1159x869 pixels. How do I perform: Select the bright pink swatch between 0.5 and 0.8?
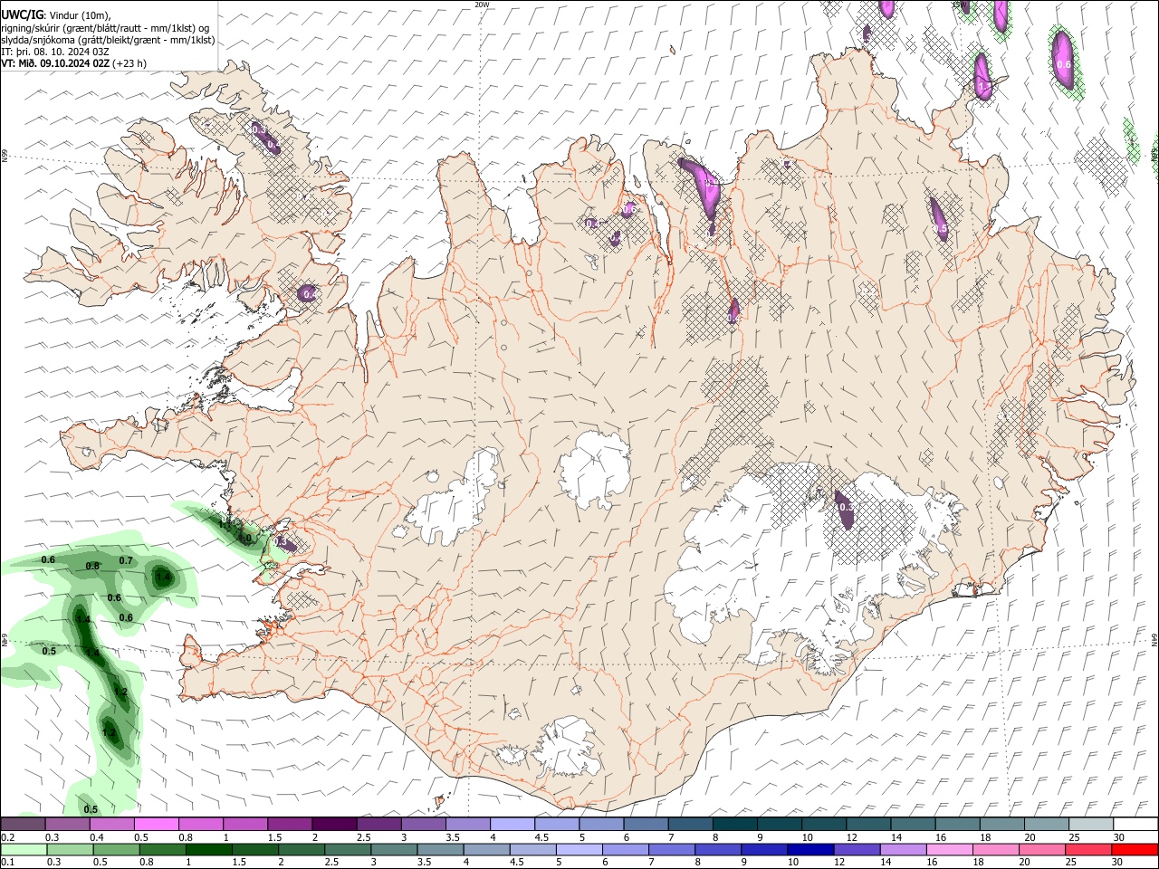click(x=156, y=824)
